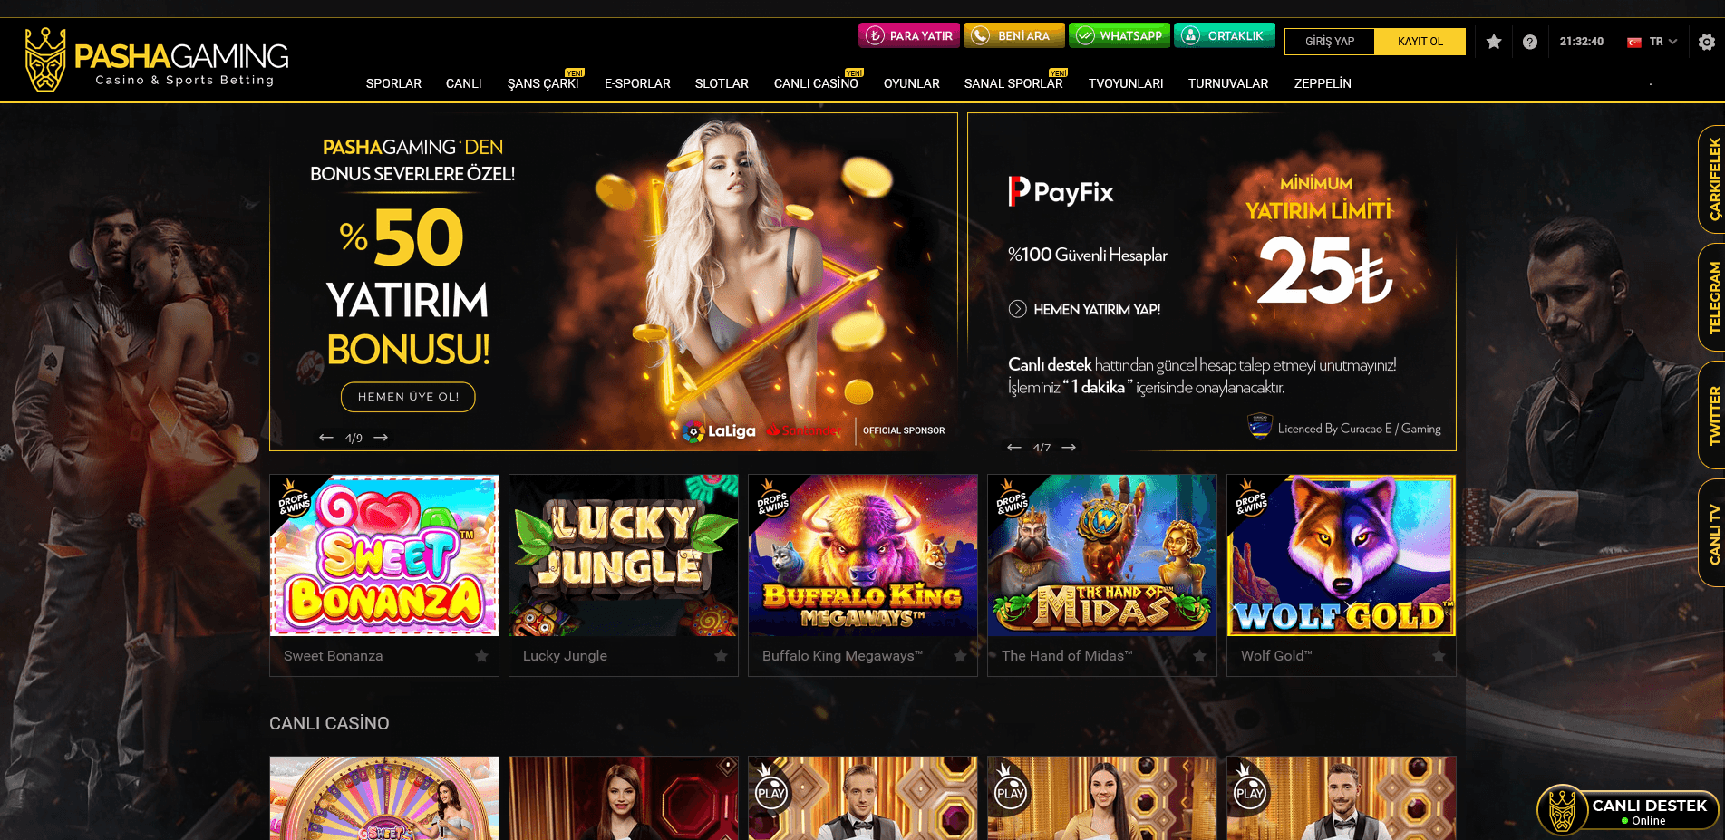Click the PashaGaming crown logo
The width and height of the screenshot is (1725, 840).
click(45, 59)
